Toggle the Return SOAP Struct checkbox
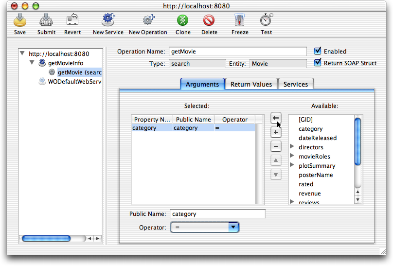This screenshot has height=266, width=393. [x=318, y=62]
